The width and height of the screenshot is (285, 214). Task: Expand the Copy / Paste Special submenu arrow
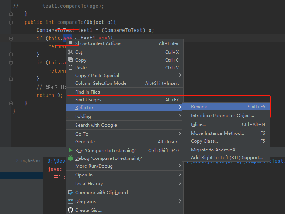pos(180,75)
